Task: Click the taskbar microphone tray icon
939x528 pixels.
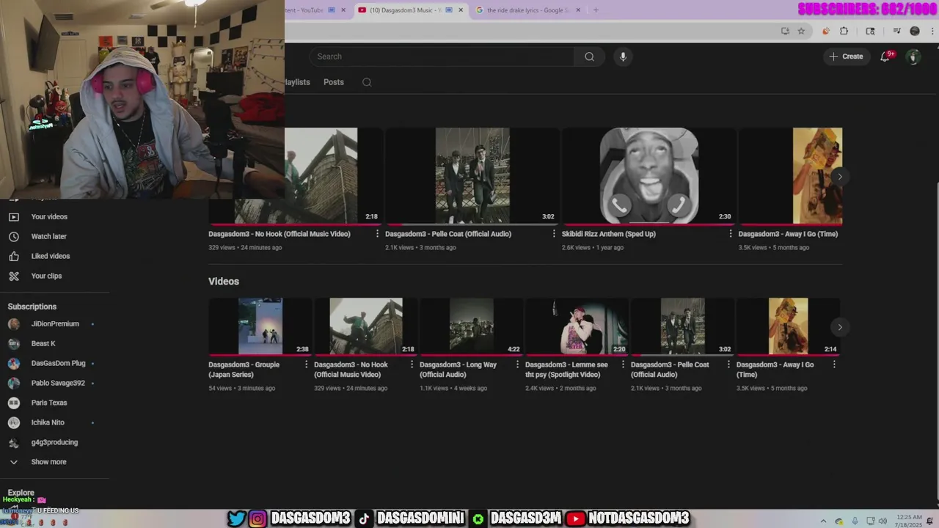Action: (x=855, y=521)
